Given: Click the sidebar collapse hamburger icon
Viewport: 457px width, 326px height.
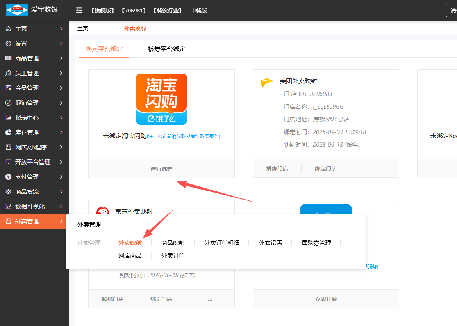Looking at the screenshot, I should click(79, 11).
